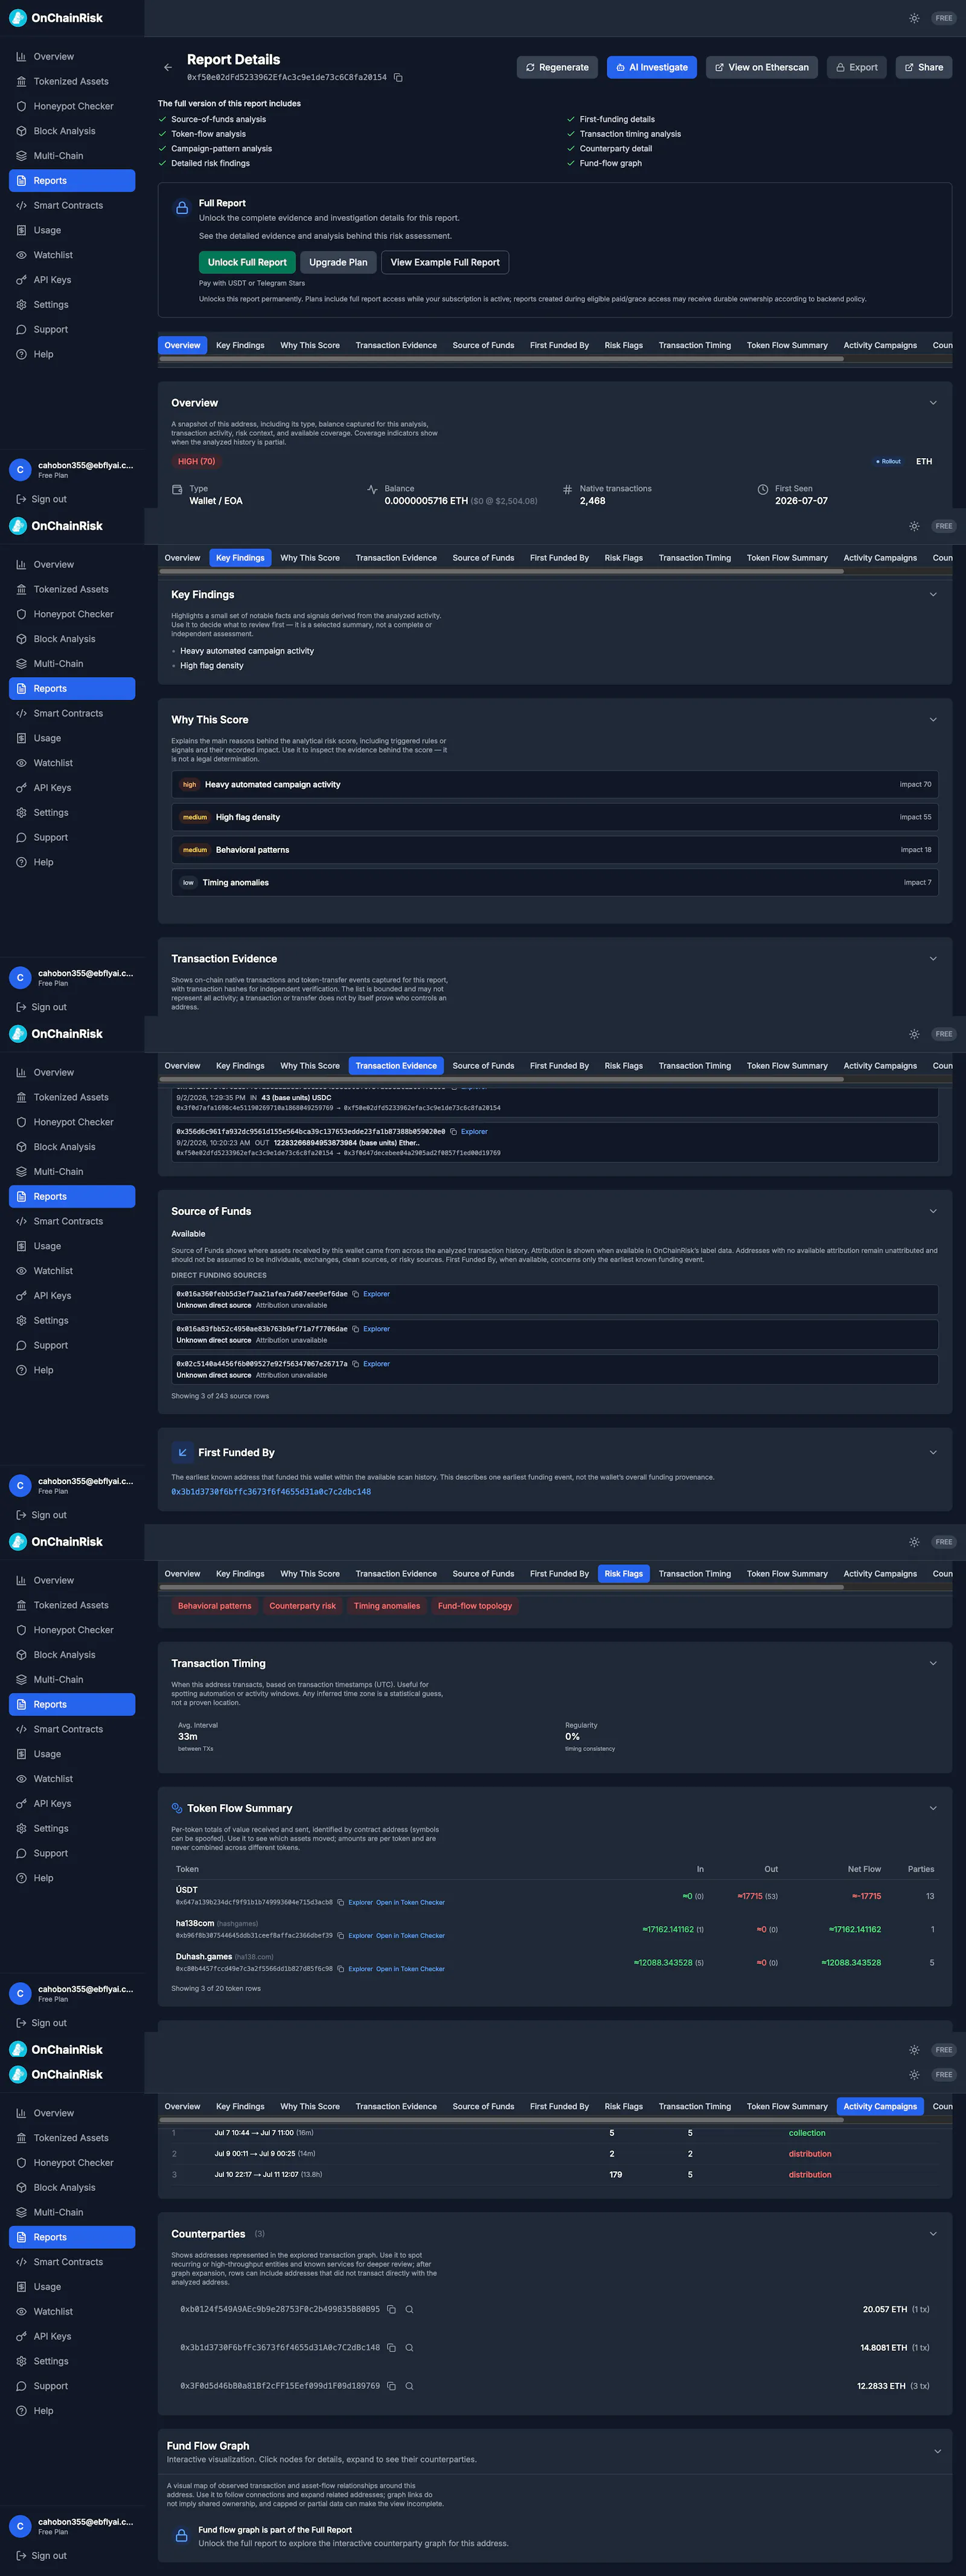966x2576 pixels.
Task: Copy Duhash.games contract address 0xc80b4457
Action: (x=340, y=1968)
